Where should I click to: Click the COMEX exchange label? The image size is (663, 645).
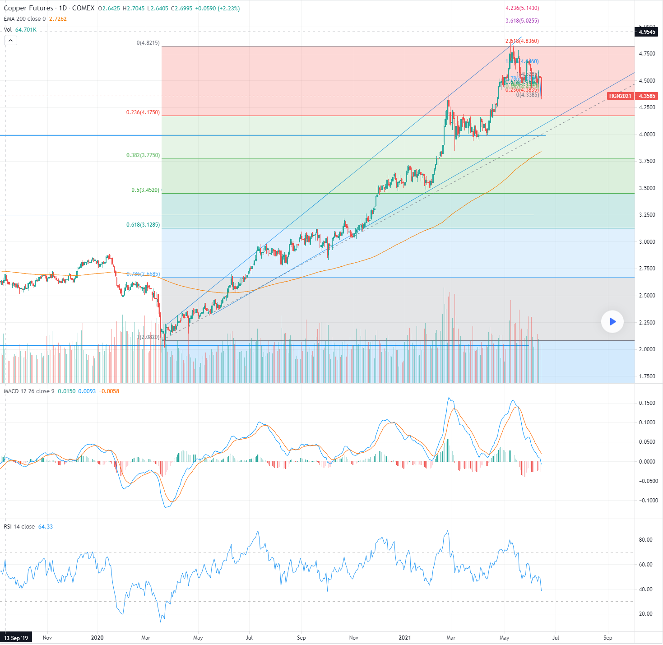[x=83, y=8]
